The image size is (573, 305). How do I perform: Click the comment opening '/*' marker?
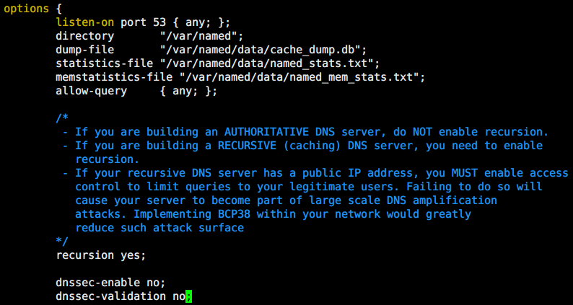coord(62,118)
